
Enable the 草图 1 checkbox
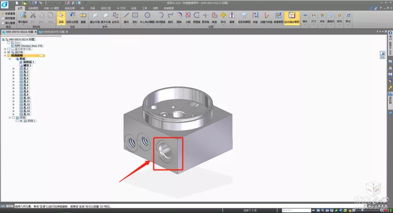coord(17,121)
